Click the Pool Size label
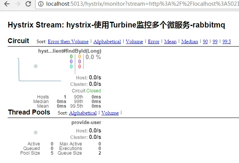The width and height of the screenshot is (239, 163). (x=30, y=153)
